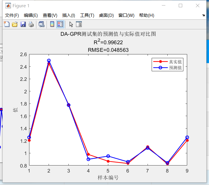Screen dimensions: 209x185
Task: Enable the Edit Plot arrow tool
Action: 71,24
